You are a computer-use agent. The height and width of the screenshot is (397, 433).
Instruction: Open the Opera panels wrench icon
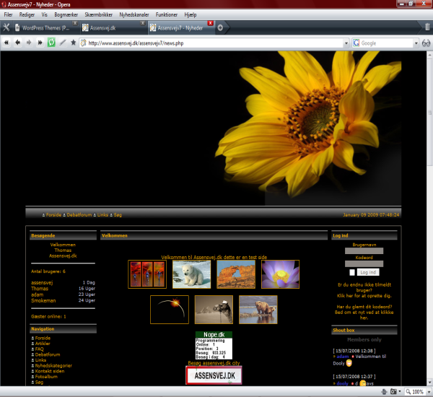point(6,27)
